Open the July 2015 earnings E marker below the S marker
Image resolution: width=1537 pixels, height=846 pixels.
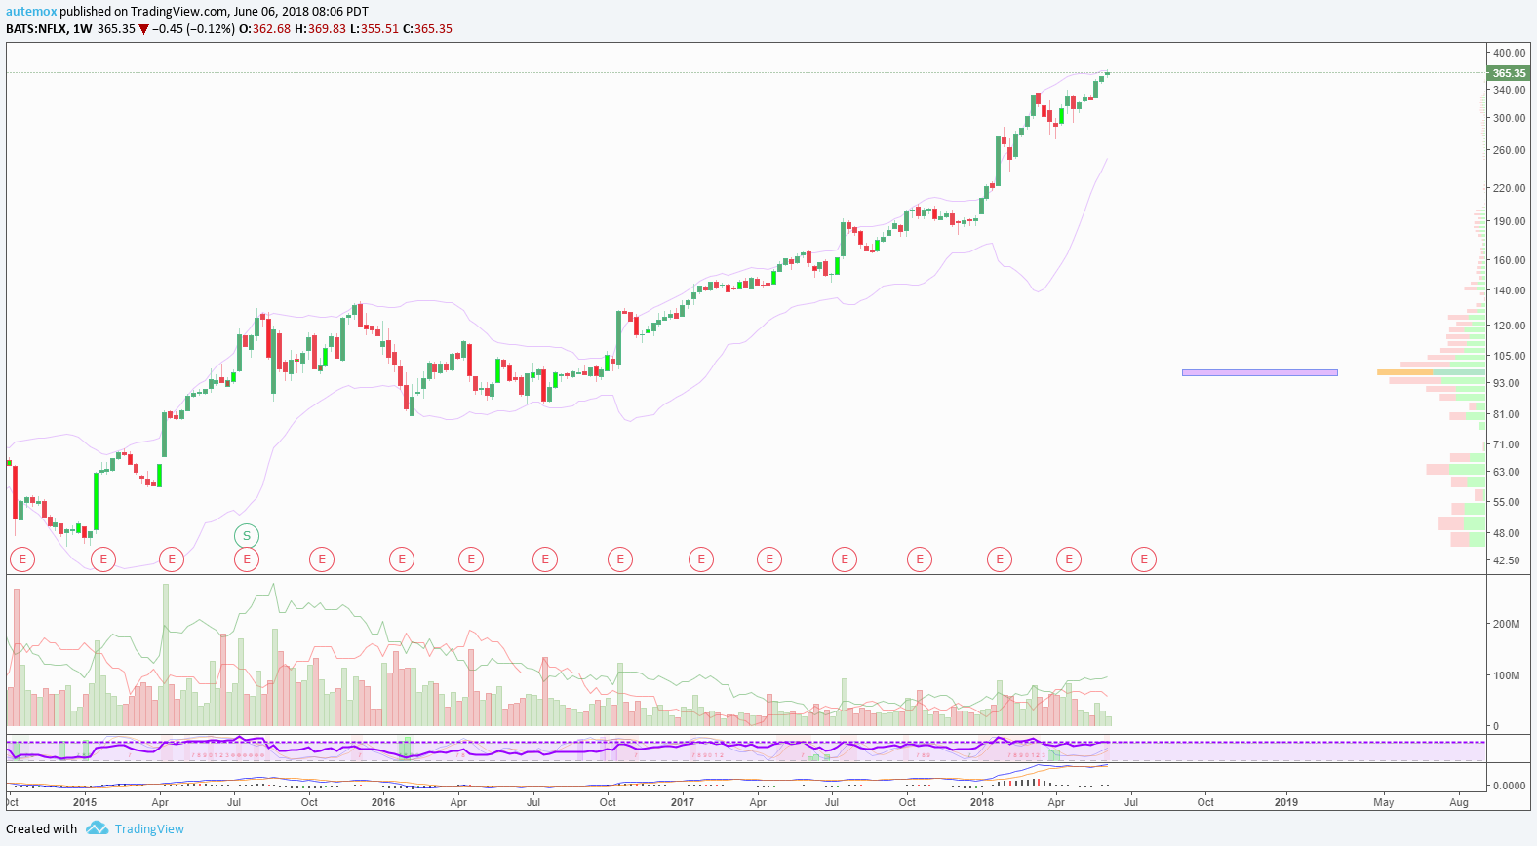(x=247, y=559)
